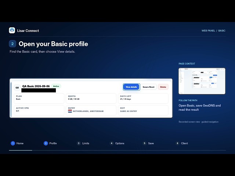The image size is (235, 176).
Task: Click 'Open Basic, save GeoDNS' path text
Action: [200, 107]
